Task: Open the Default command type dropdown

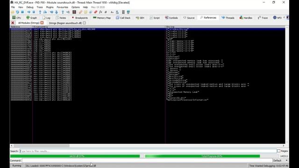Action: point(280,161)
